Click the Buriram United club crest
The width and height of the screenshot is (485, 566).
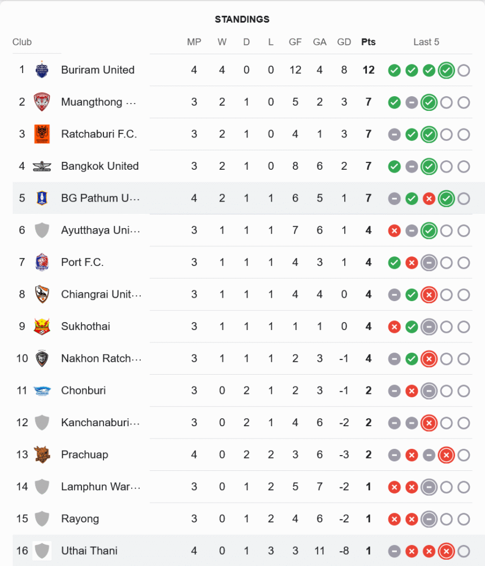pos(42,70)
